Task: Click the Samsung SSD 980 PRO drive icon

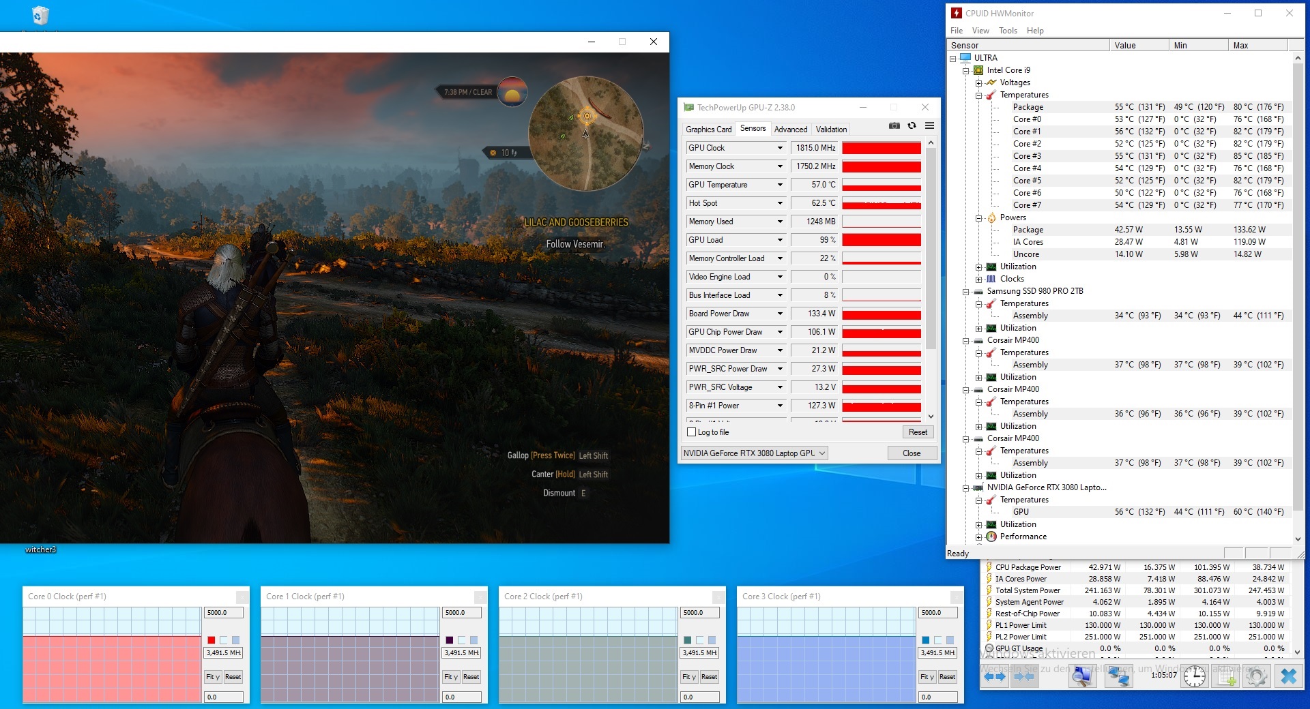Action: (978, 291)
